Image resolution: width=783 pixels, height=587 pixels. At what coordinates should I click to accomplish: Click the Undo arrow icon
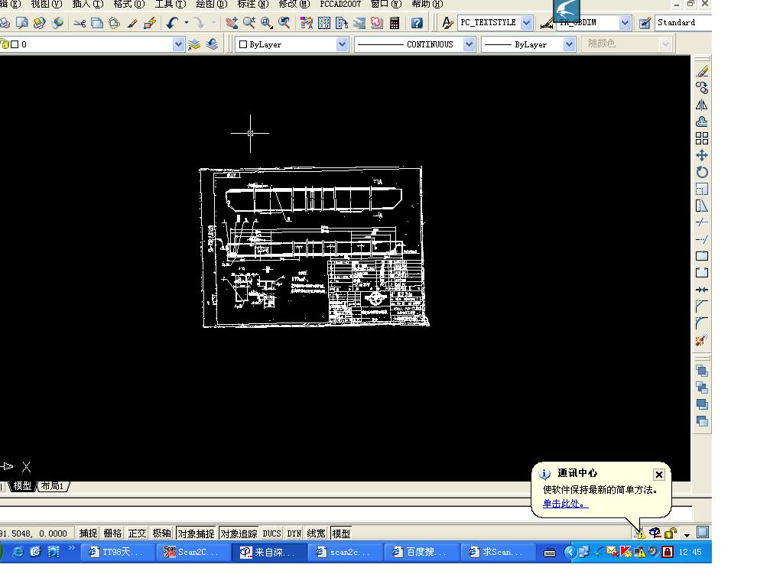pos(172,23)
